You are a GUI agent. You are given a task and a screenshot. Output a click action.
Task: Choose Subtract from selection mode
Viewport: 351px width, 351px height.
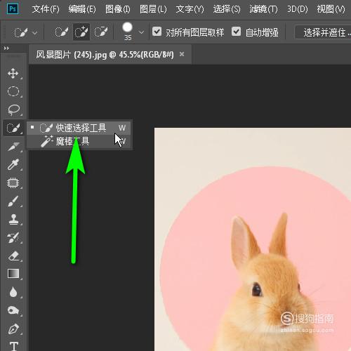[x=101, y=32]
